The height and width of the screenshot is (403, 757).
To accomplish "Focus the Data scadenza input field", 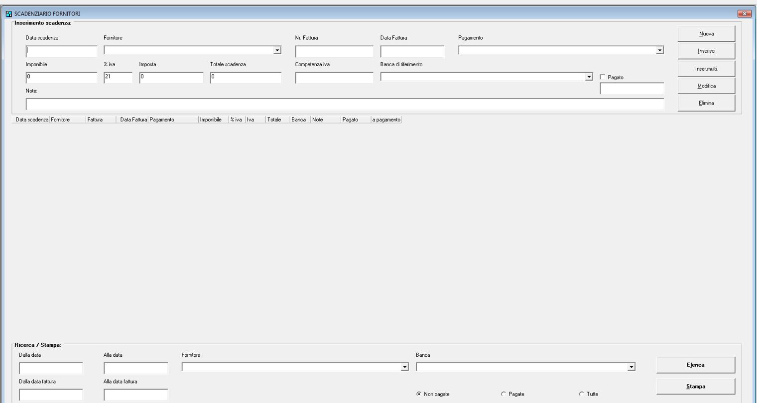I will pyautogui.click(x=61, y=51).
